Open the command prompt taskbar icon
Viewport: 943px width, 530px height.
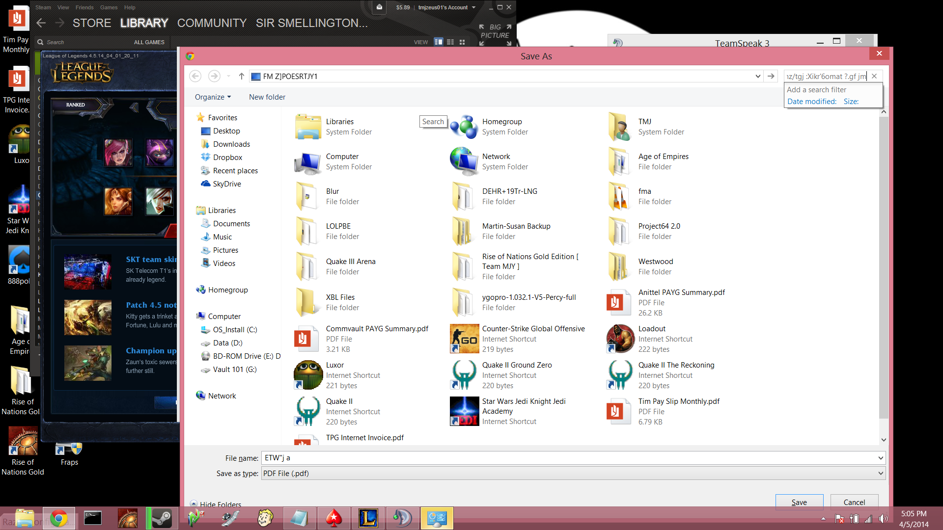(93, 518)
